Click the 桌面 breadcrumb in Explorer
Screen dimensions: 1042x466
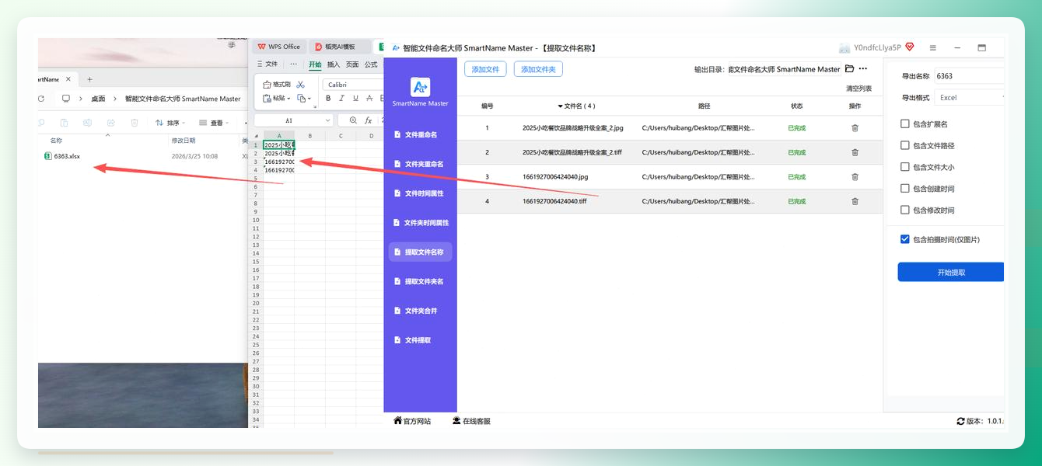point(98,99)
